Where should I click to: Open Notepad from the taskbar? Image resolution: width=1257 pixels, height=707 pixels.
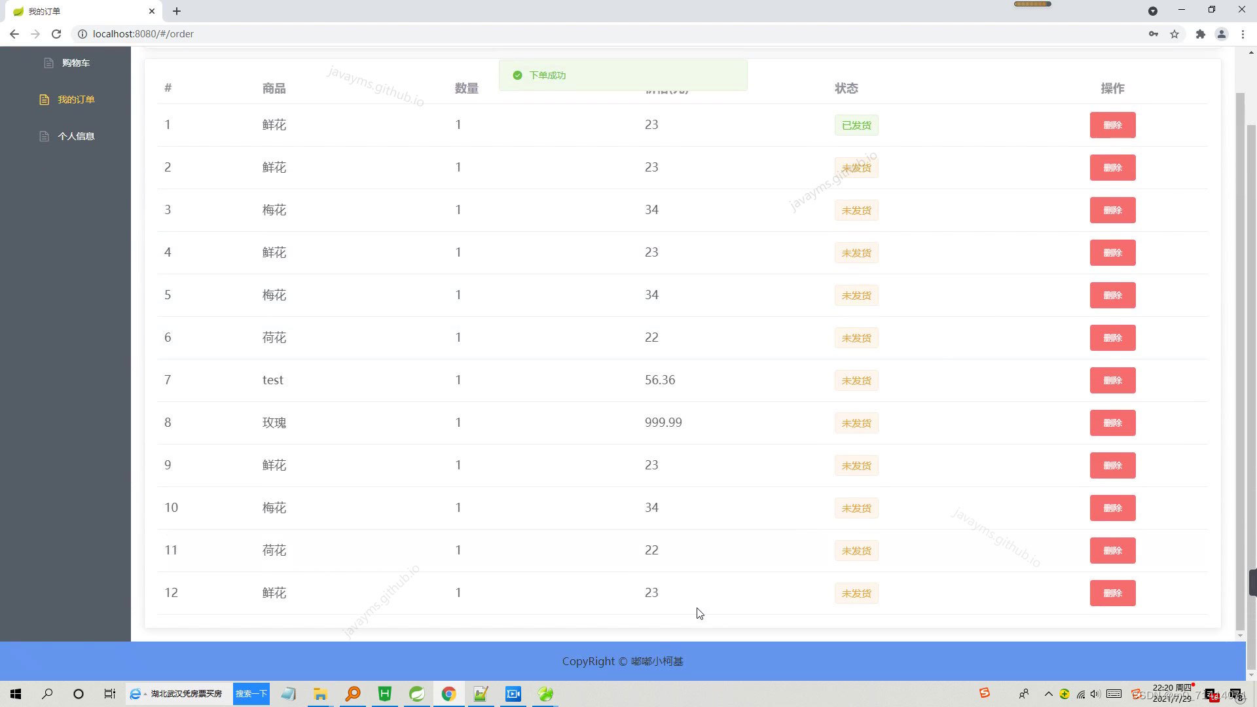pyautogui.click(x=289, y=694)
